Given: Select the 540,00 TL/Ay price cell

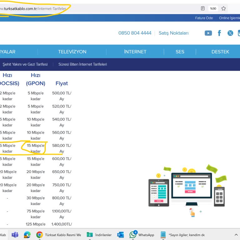Looking at the screenshot, I should [x=62, y=122].
